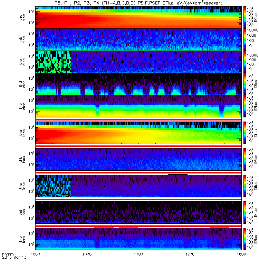Click the cyan noisy block in thc ions panel

tap(53, 186)
